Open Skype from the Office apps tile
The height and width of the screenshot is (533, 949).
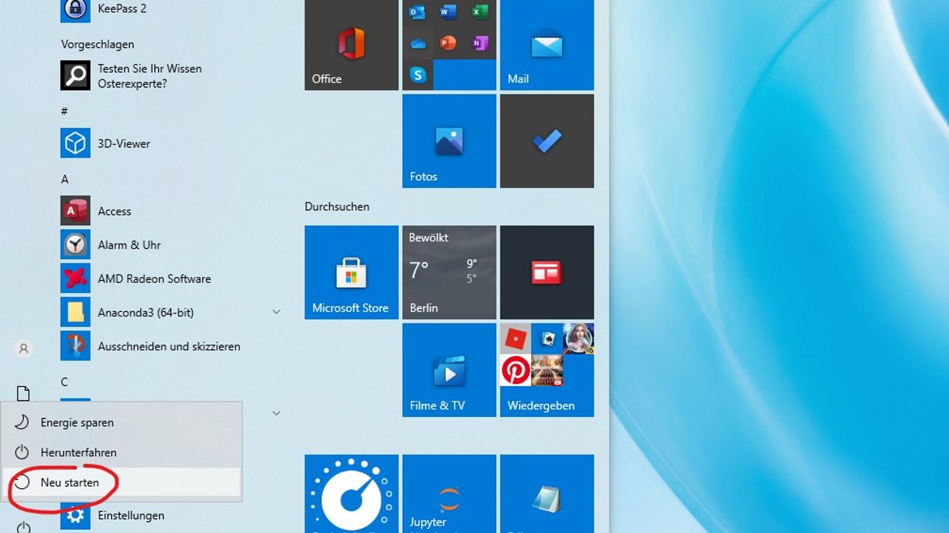click(x=418, y=75)
